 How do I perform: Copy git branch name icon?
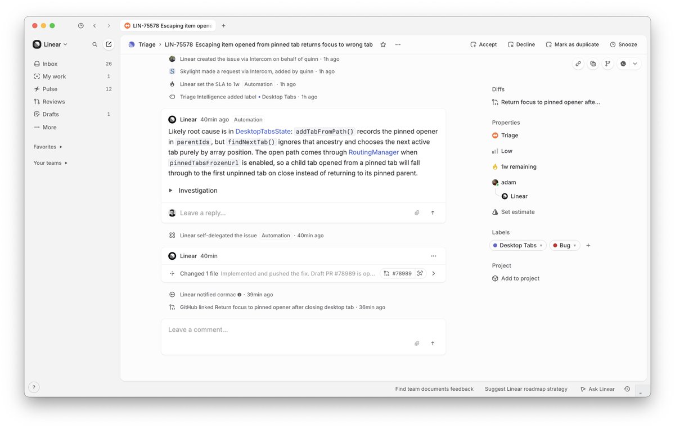point(607,64)
